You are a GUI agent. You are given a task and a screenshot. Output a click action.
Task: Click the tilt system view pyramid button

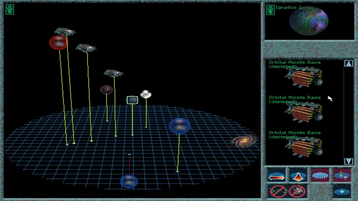click(x=298, y=175)
